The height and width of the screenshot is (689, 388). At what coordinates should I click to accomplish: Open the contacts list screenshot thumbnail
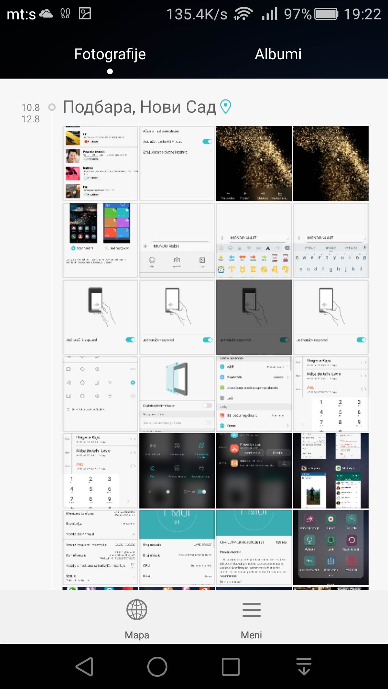(100, 164)
